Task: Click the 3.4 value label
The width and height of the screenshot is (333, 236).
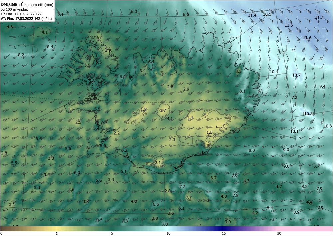Action: point(143,71)
